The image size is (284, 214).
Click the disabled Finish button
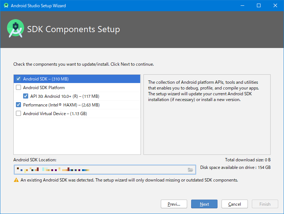[265, 204]
